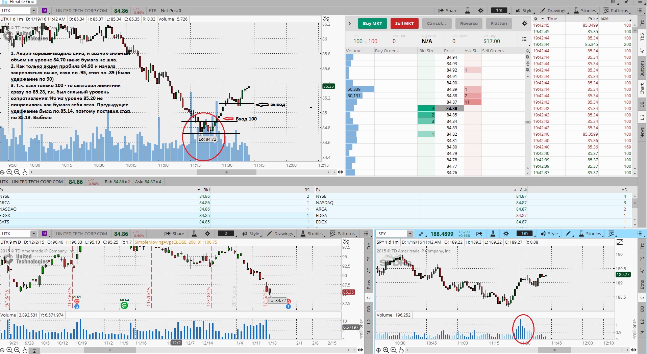Select News sidebar tab at top right
The width and height of the screenshot is (647, 354).
tap(642, 133)
